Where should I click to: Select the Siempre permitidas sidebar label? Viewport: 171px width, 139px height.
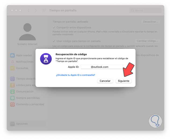pos(28,98)
